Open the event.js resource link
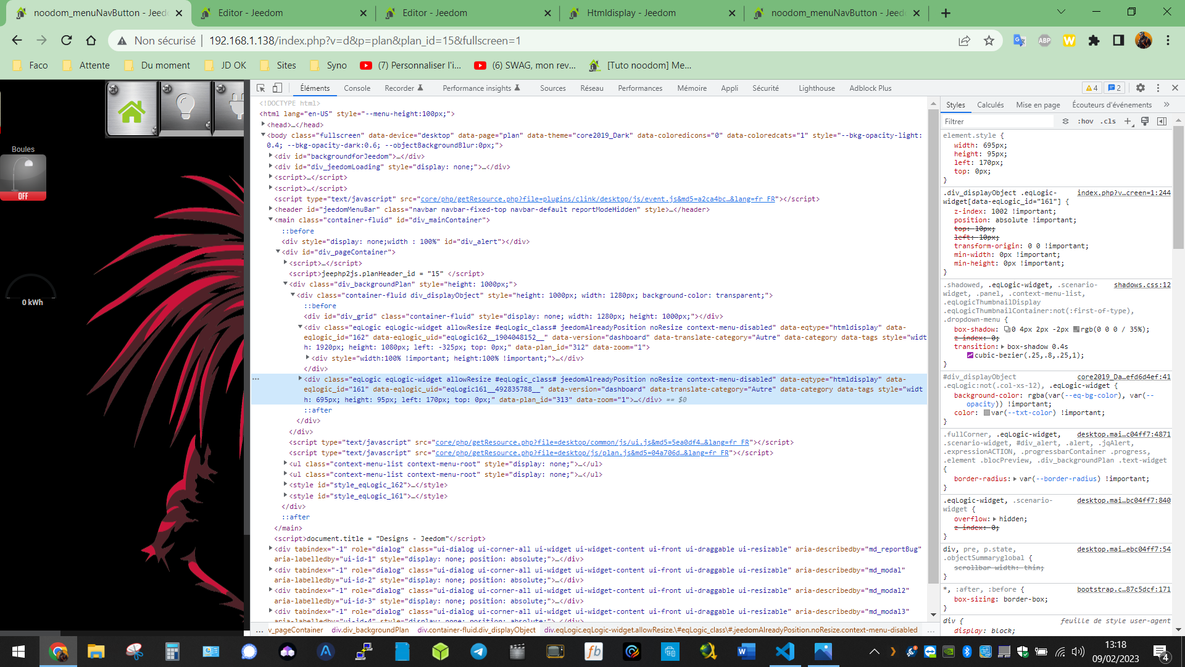Screen dimensions: 1185x667 [597, 199]
